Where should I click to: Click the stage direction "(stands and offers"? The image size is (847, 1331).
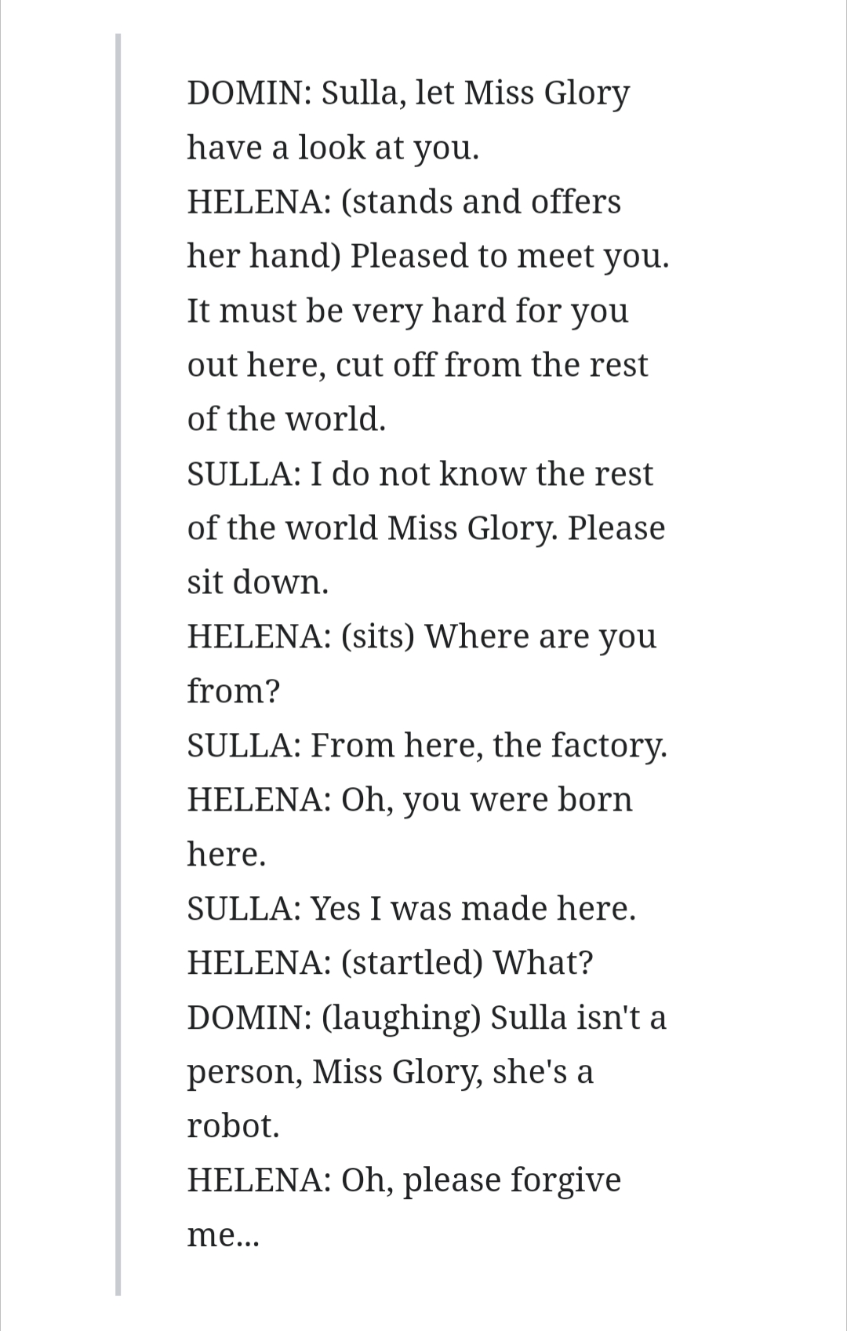(x=481, y=202)
